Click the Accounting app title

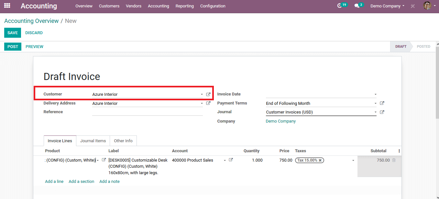click(39, 6)
